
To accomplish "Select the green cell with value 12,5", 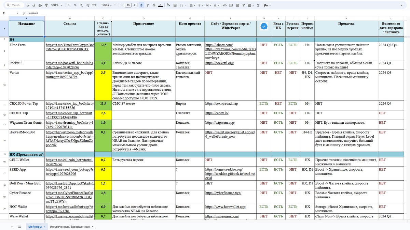I will (x=104, y=51).
